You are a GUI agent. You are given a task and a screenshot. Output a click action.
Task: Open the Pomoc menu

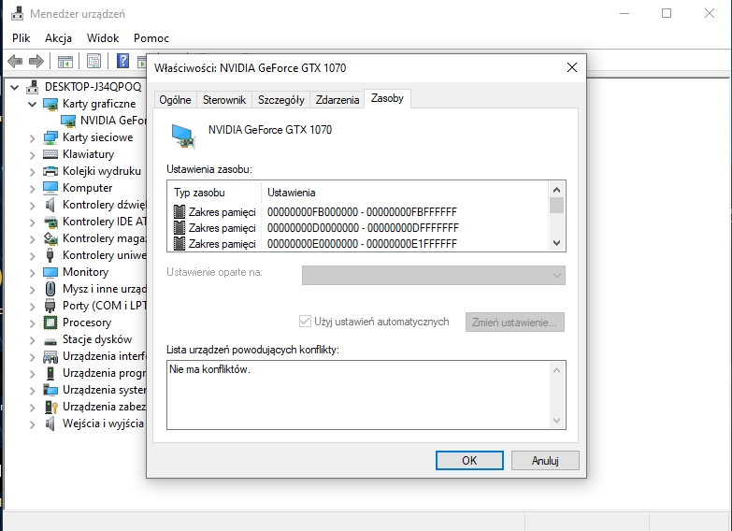151,37
